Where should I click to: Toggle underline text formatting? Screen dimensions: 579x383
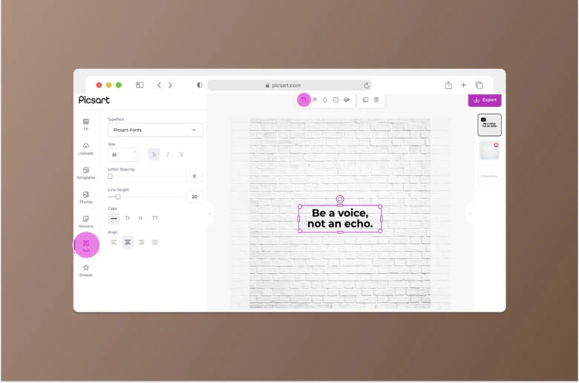181,154
